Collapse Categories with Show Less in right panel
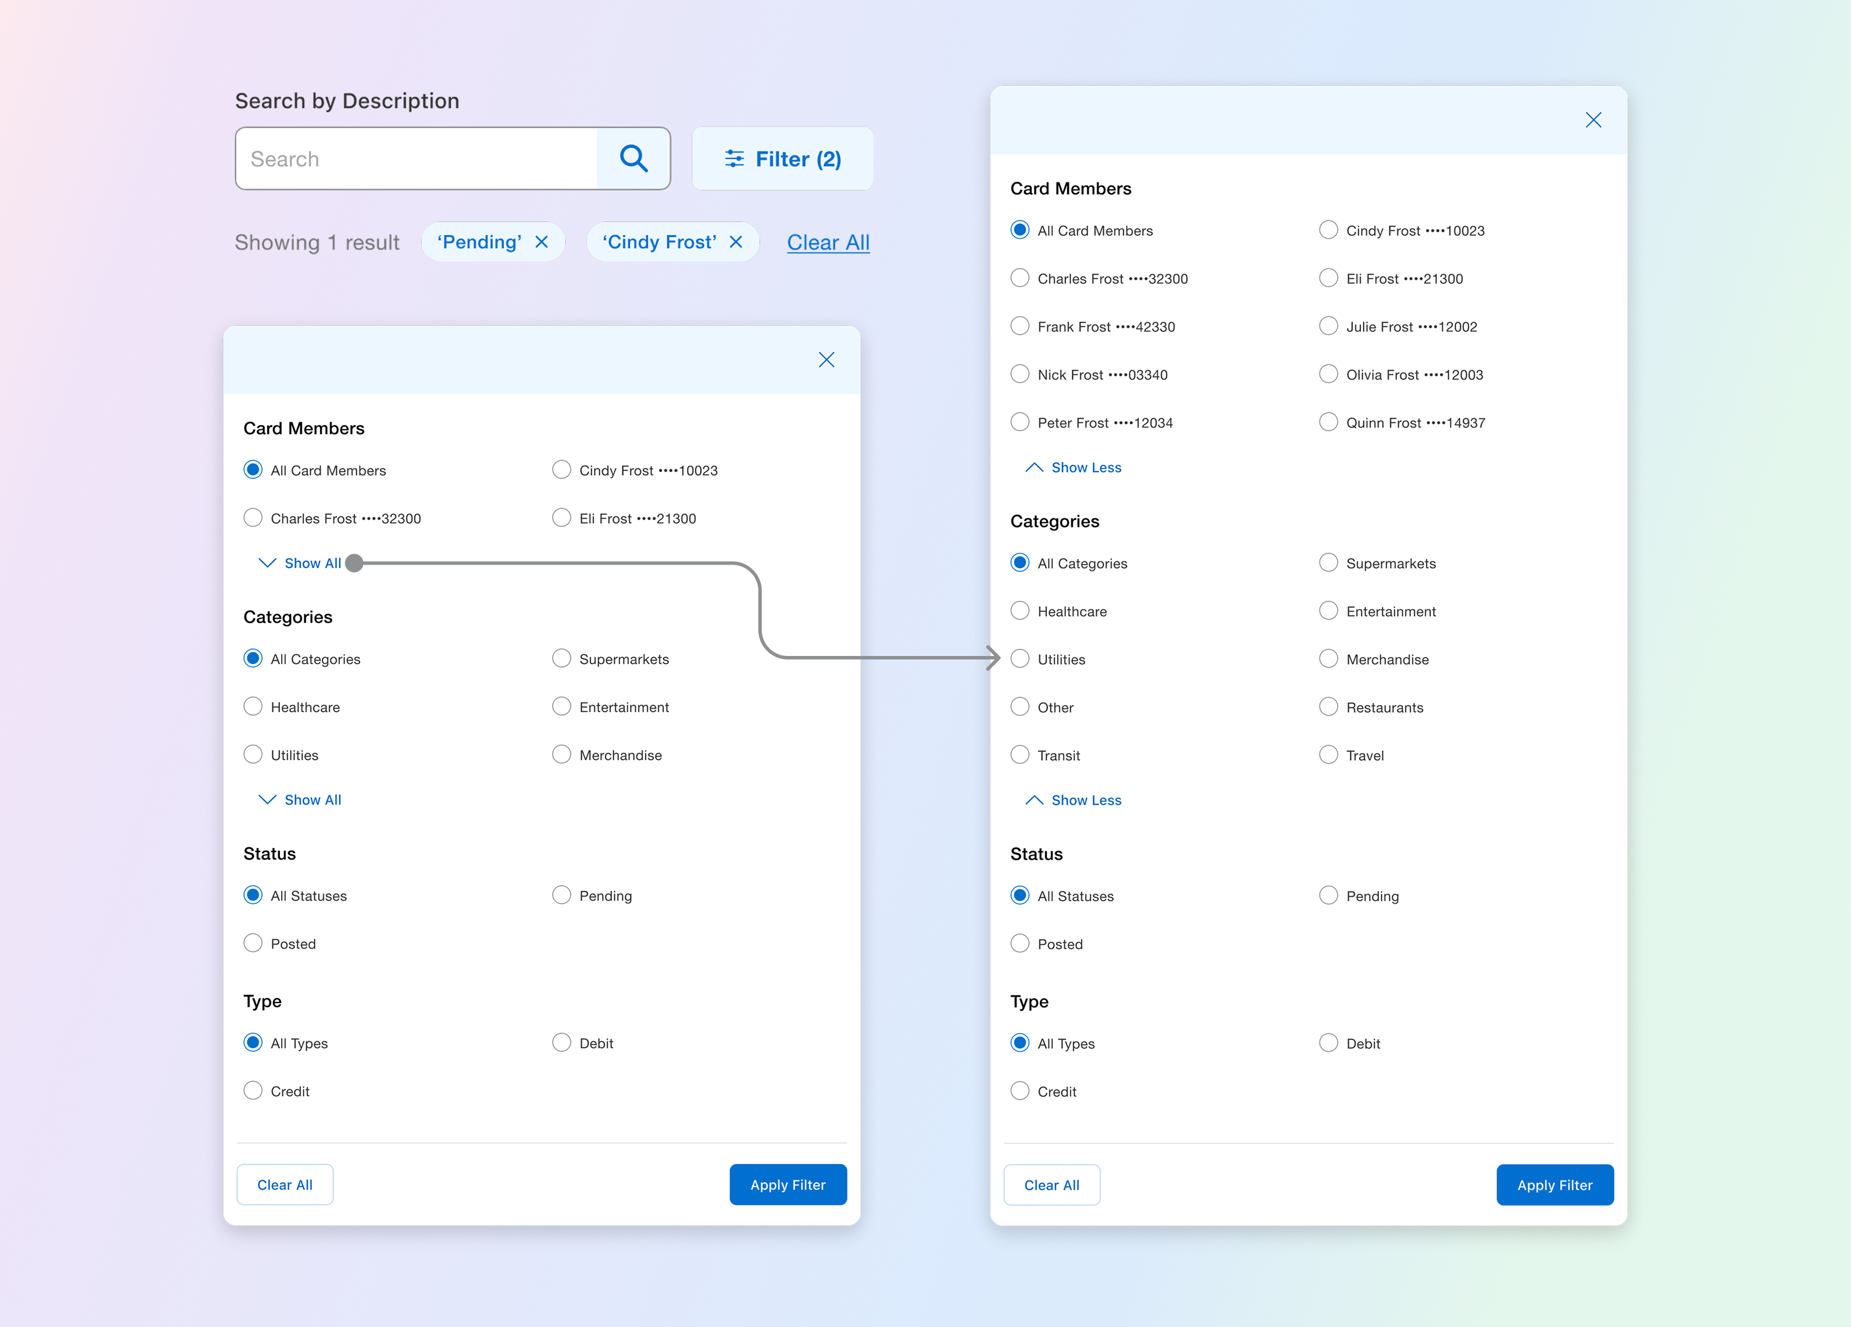This screenshot has width=1851, height=1327. click(x=1074, y=801)
